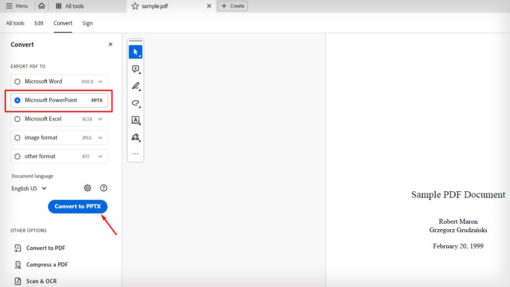This screenshot has width=510, height=287.
Task: Open the Fill & Sign tool
Action: (135, 137)
